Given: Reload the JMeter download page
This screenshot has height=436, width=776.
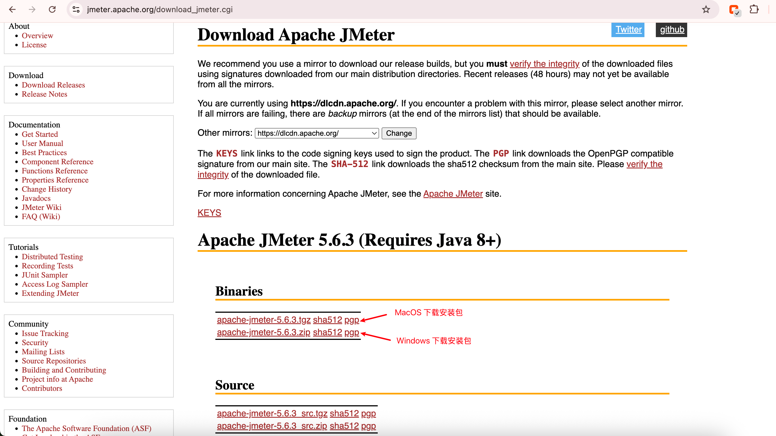Looking at the screenshot, I should pos(52,9).
